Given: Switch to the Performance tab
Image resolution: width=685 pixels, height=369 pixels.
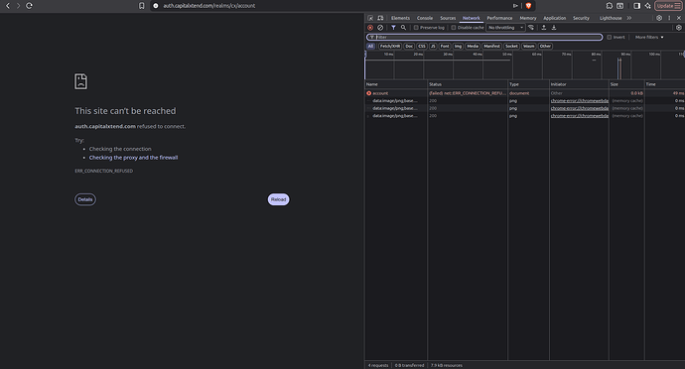Looking at the screenshot, I should tap(499, 18).
